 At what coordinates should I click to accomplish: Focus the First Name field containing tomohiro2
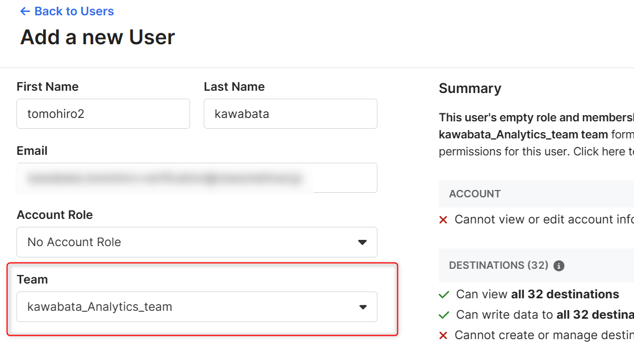(x=103, y=114)
